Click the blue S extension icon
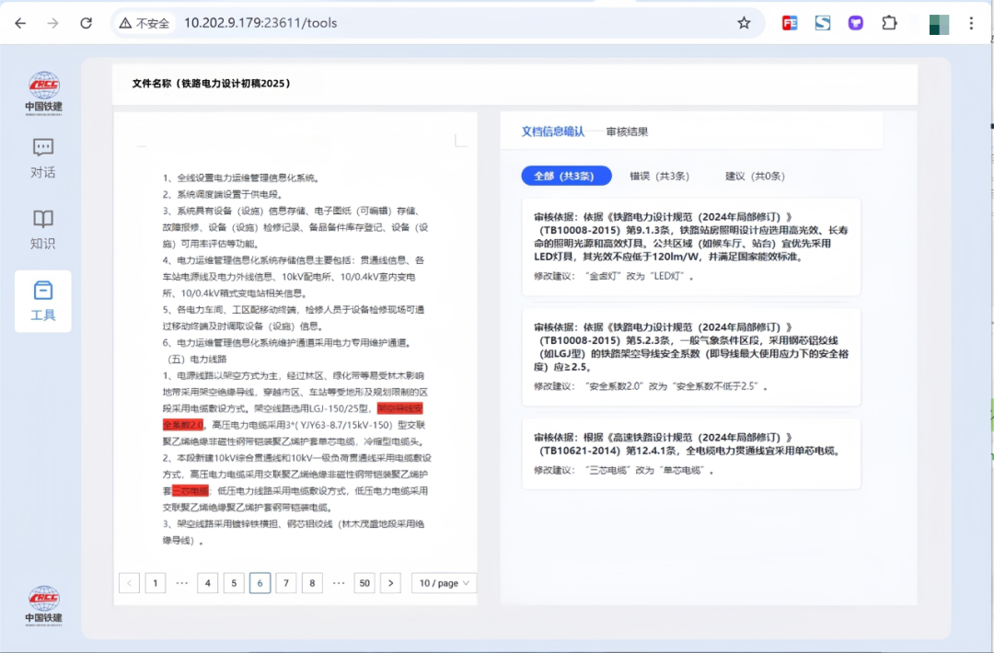994x653 pixels. click(x=822, y=23)
